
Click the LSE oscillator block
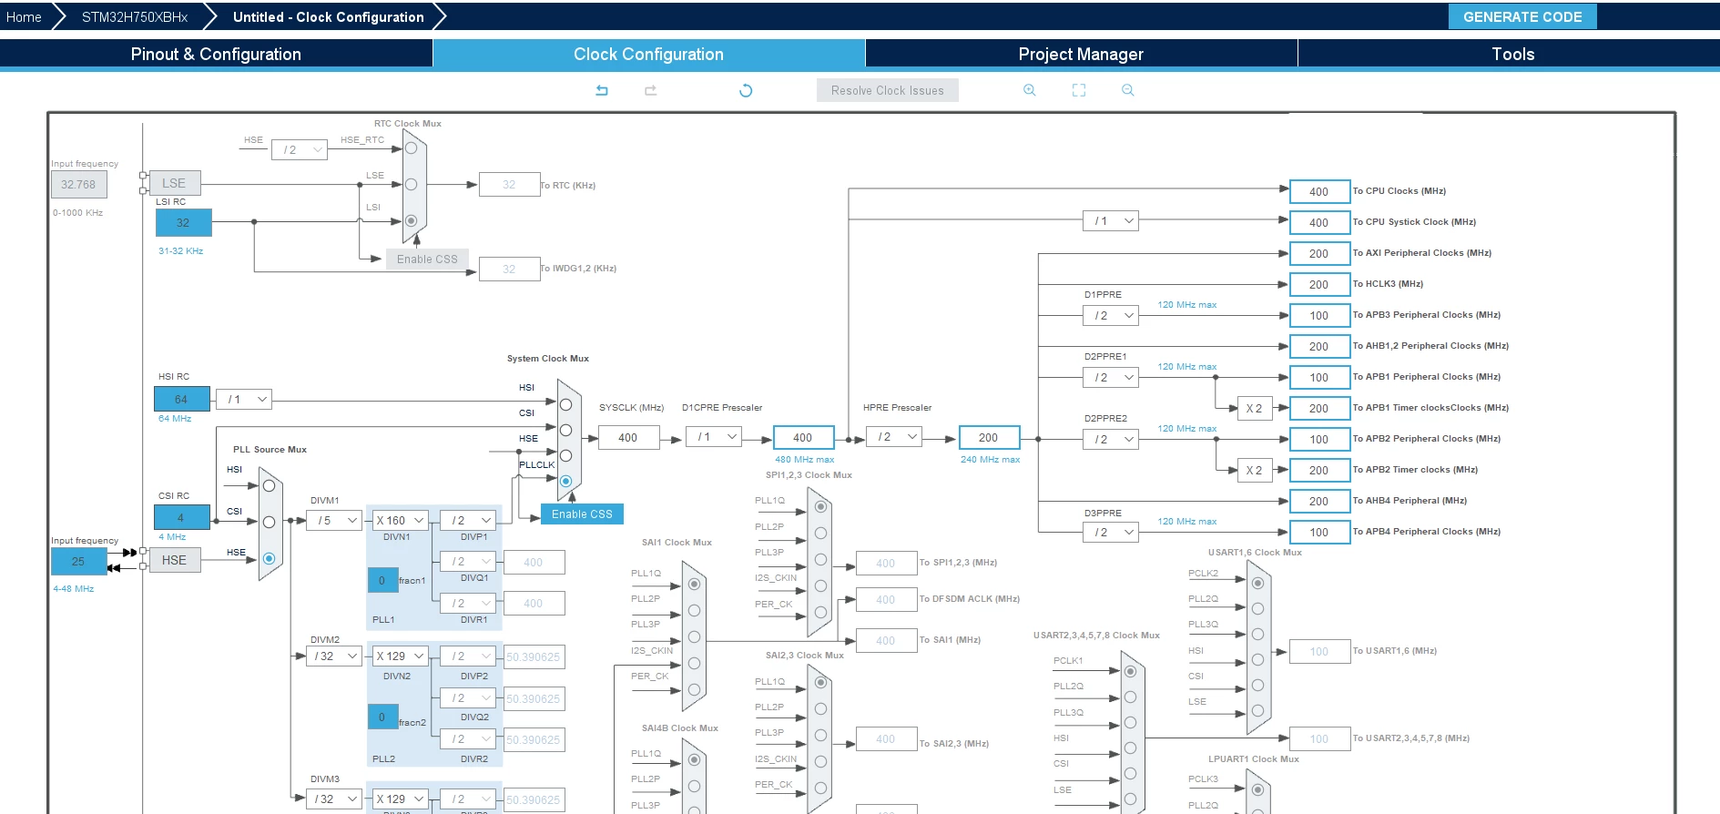pos(174,183)
